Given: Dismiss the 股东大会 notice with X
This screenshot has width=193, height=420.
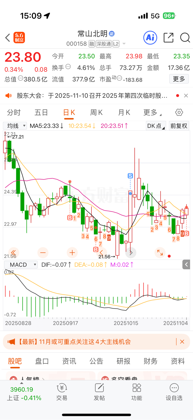Looking at the screenshot, I should pos(186,96).
